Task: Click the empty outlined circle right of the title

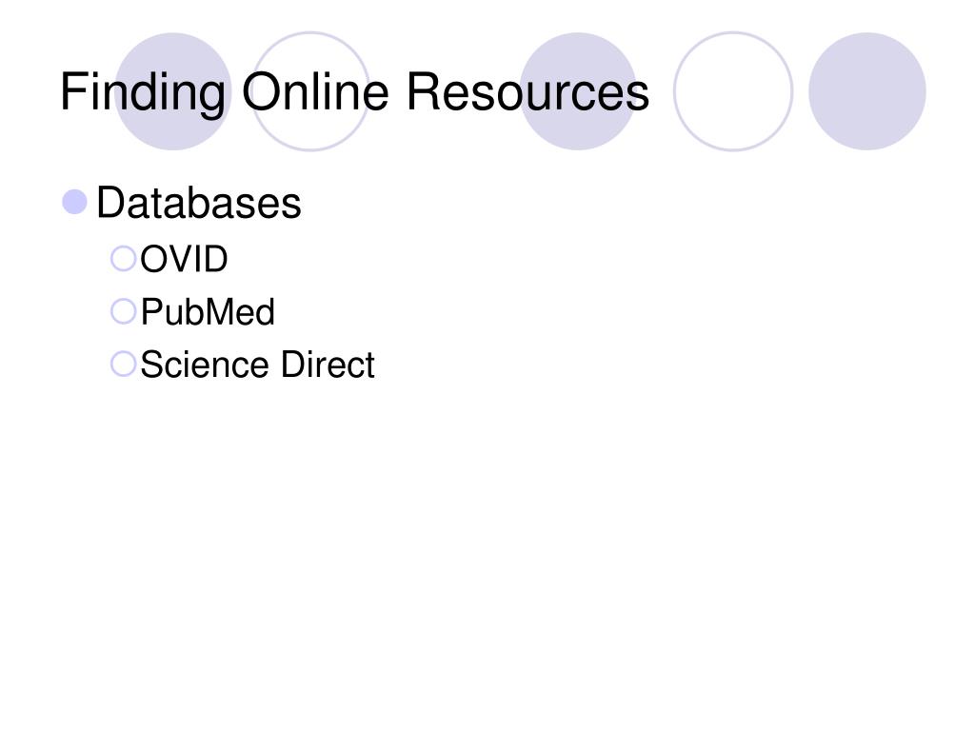Action: coord(733,91)
